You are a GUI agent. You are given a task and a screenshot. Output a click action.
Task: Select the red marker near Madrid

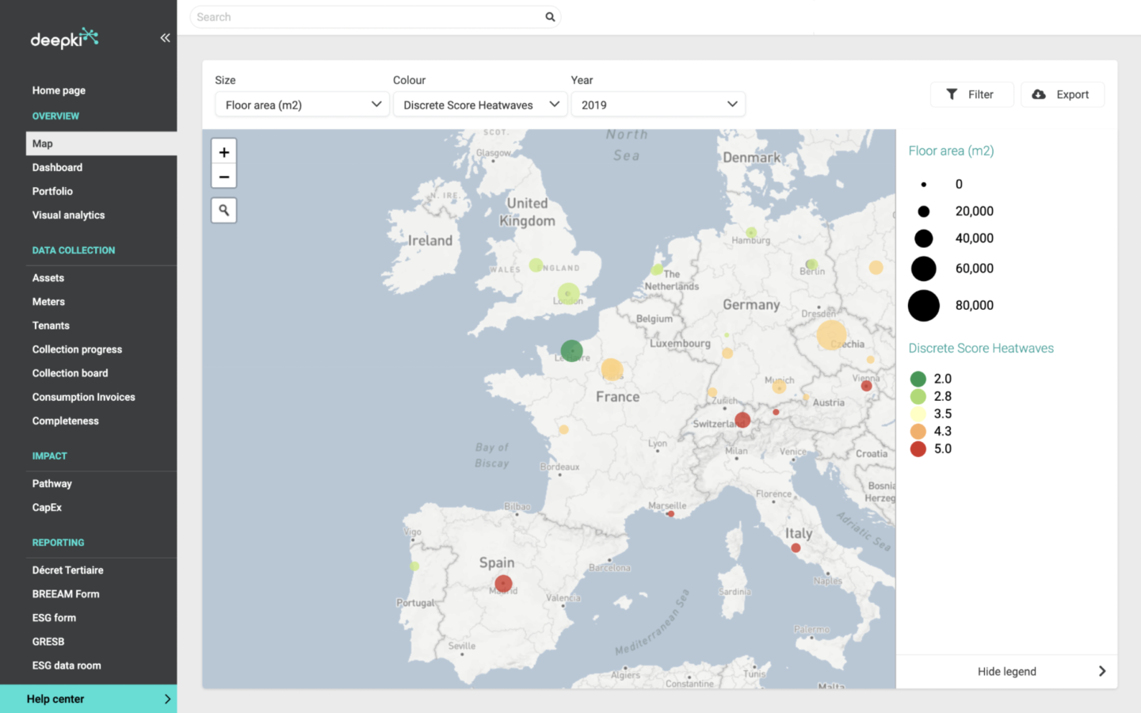pos(503,584)
